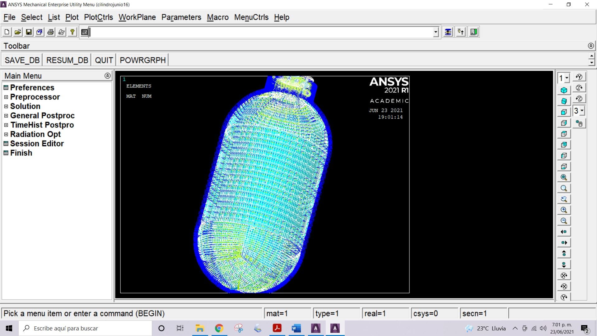
Task: Click the Zoom In icon
Action: click(x=564, y=210)
